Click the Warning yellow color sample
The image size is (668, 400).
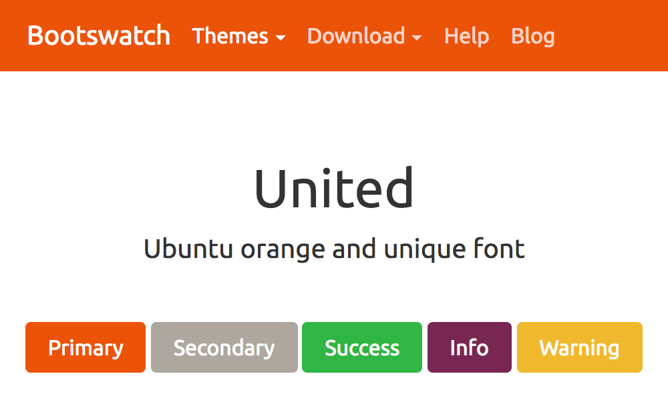click(579, 347)
